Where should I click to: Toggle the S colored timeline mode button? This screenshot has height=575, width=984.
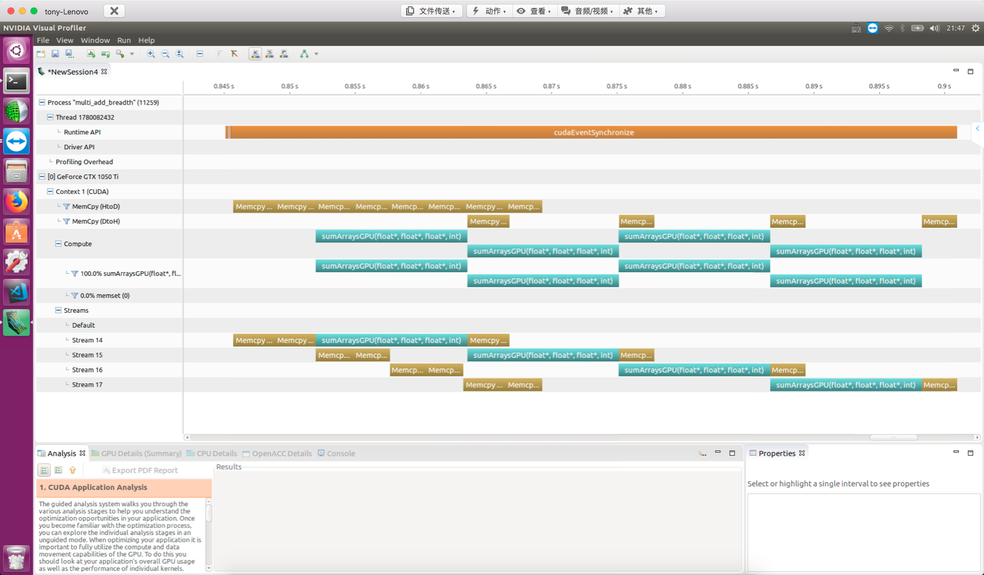click(269, 54)
